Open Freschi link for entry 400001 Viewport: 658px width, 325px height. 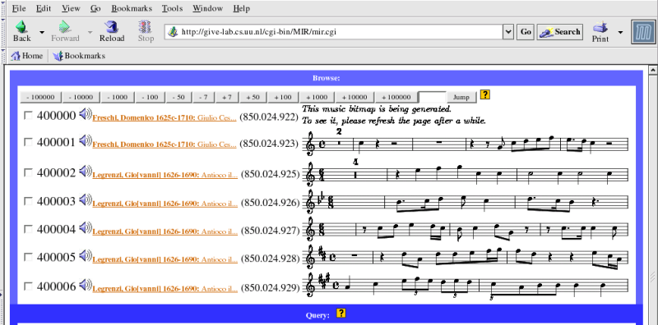tap(164, 144)
